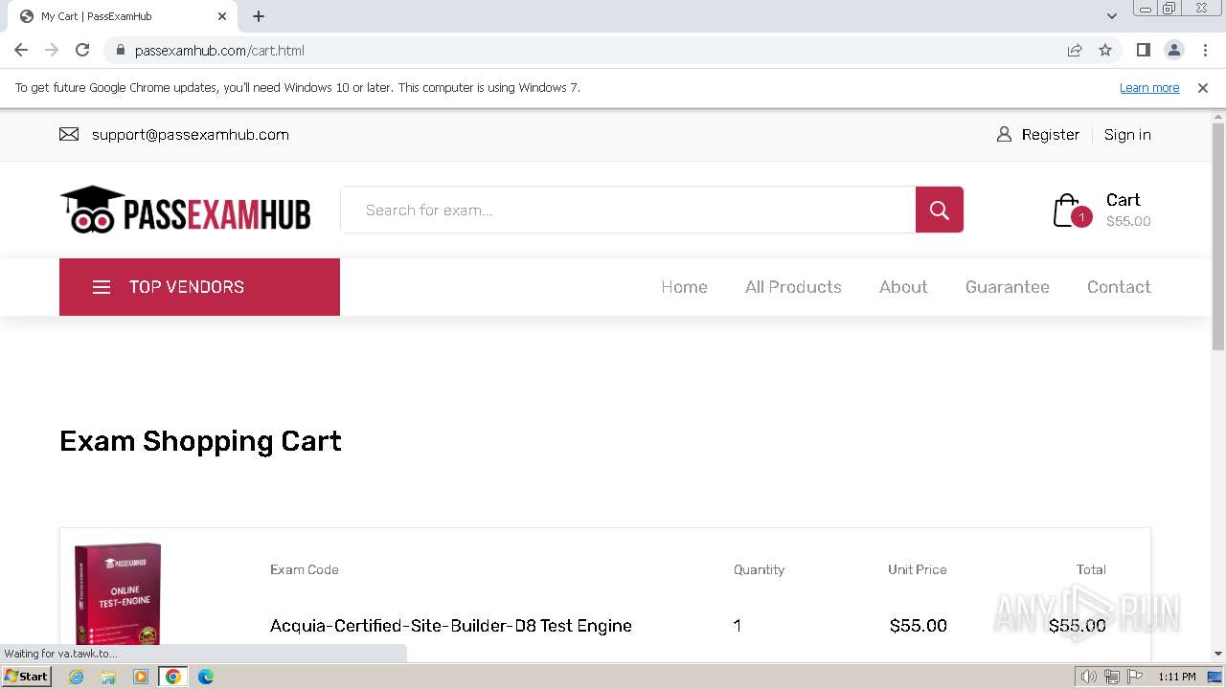1226x689 pixels.
Task: Open Chrome three-dot menu
Action: pyautogui.click(x=1205, y=51)
